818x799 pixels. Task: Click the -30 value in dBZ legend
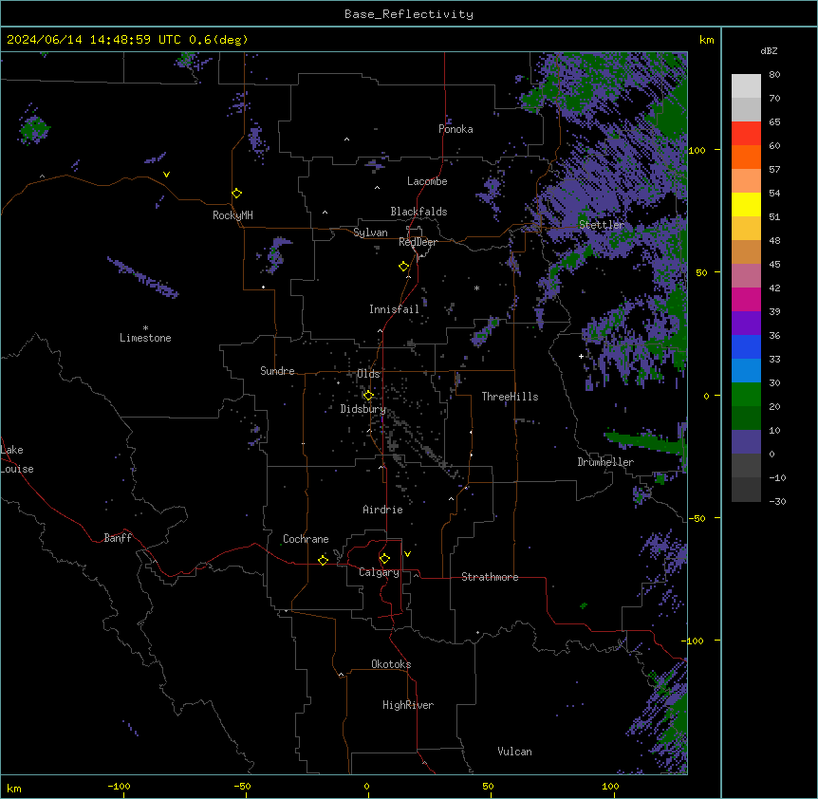(x=777, y=501)
